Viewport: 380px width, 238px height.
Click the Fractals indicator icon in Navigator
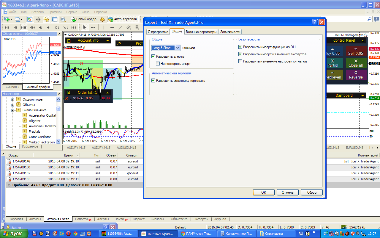coord(25,131)
